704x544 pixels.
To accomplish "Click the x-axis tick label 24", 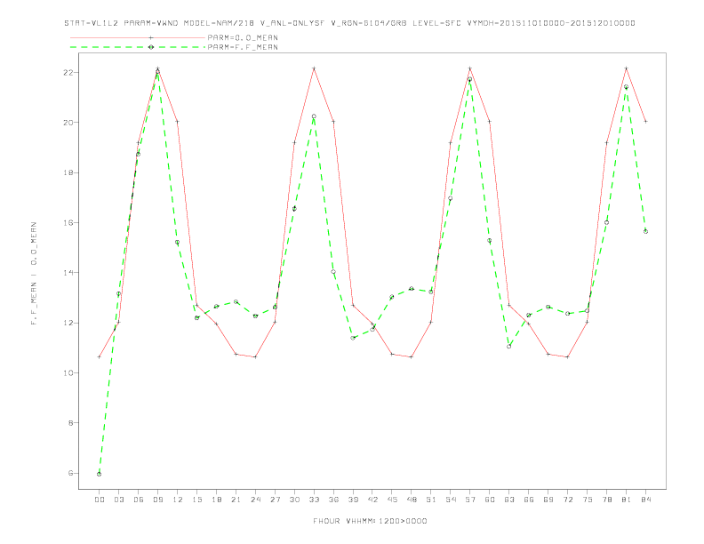I will [x=255, y=500].
